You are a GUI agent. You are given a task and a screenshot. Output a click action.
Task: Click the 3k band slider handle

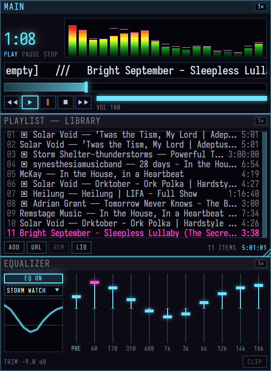(x=186, y=314)
